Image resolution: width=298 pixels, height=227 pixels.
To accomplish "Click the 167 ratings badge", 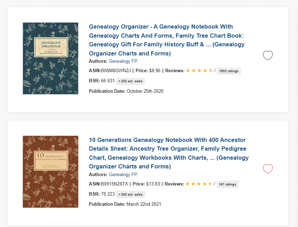I will 228,184.
